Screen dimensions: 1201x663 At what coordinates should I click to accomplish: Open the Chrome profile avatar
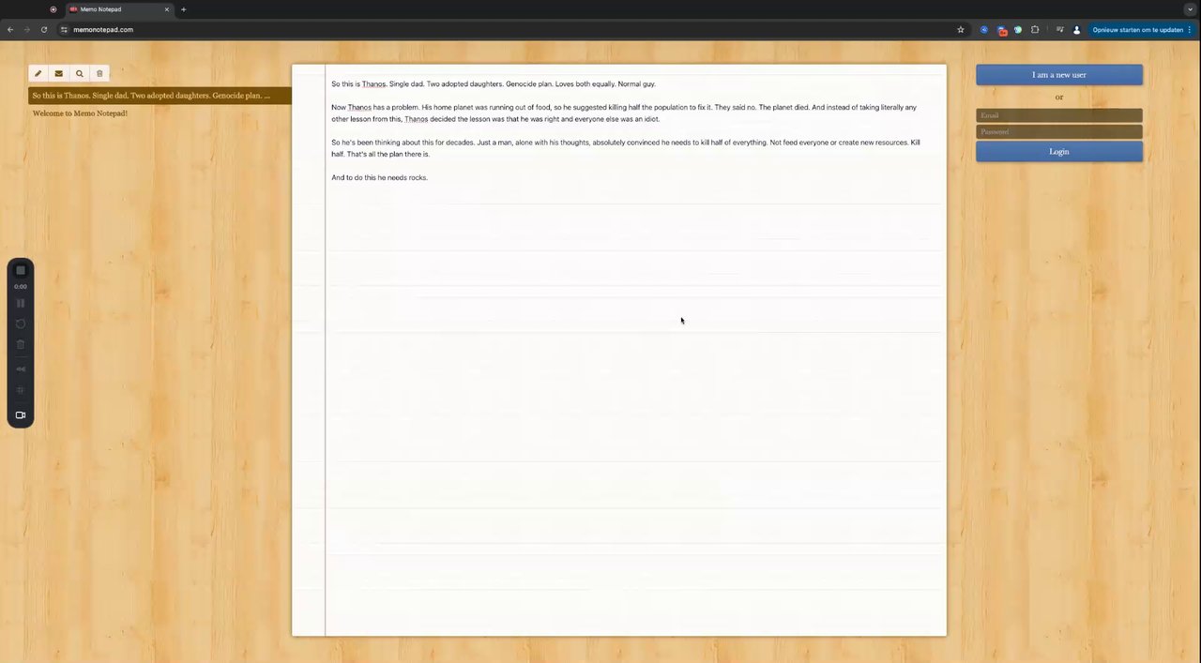[x=1076, y=30]
